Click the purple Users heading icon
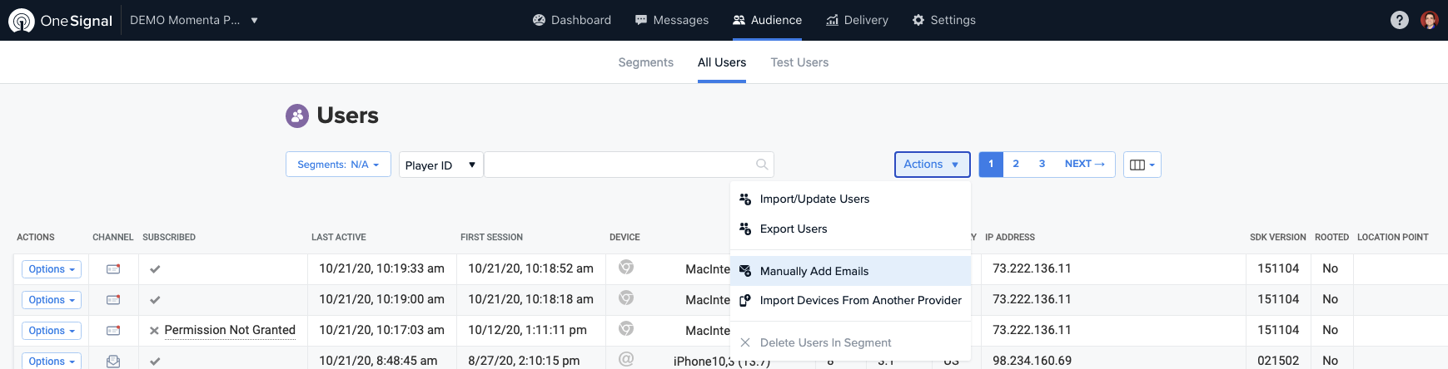The image size is (1448, 369). [x=297, y=116]
